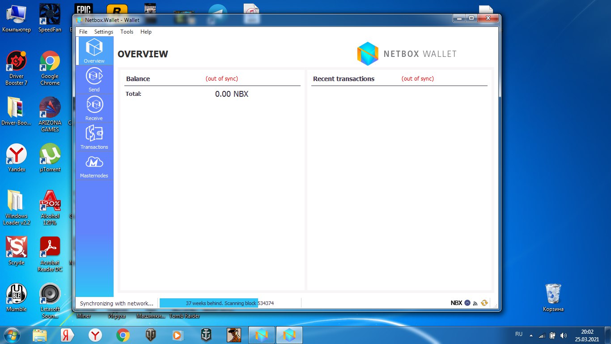Open the Masternodes section

94,166
